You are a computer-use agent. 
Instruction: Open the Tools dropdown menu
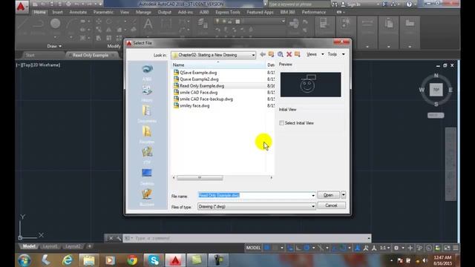336,54
